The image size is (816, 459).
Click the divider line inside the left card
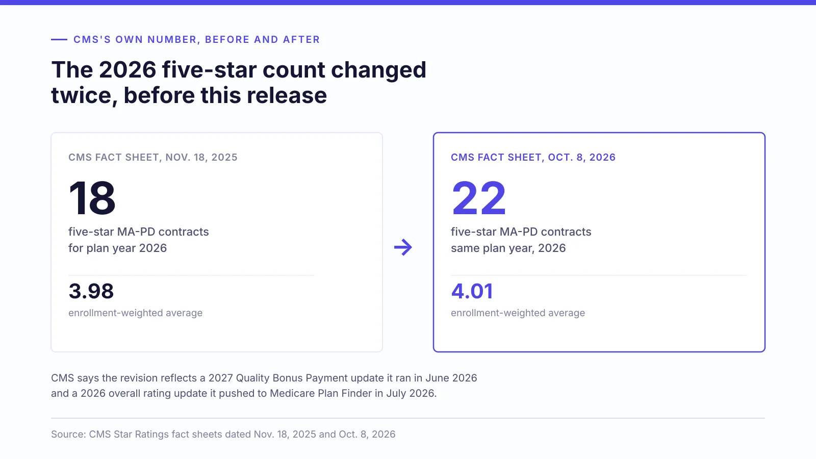tap(191, 275)
